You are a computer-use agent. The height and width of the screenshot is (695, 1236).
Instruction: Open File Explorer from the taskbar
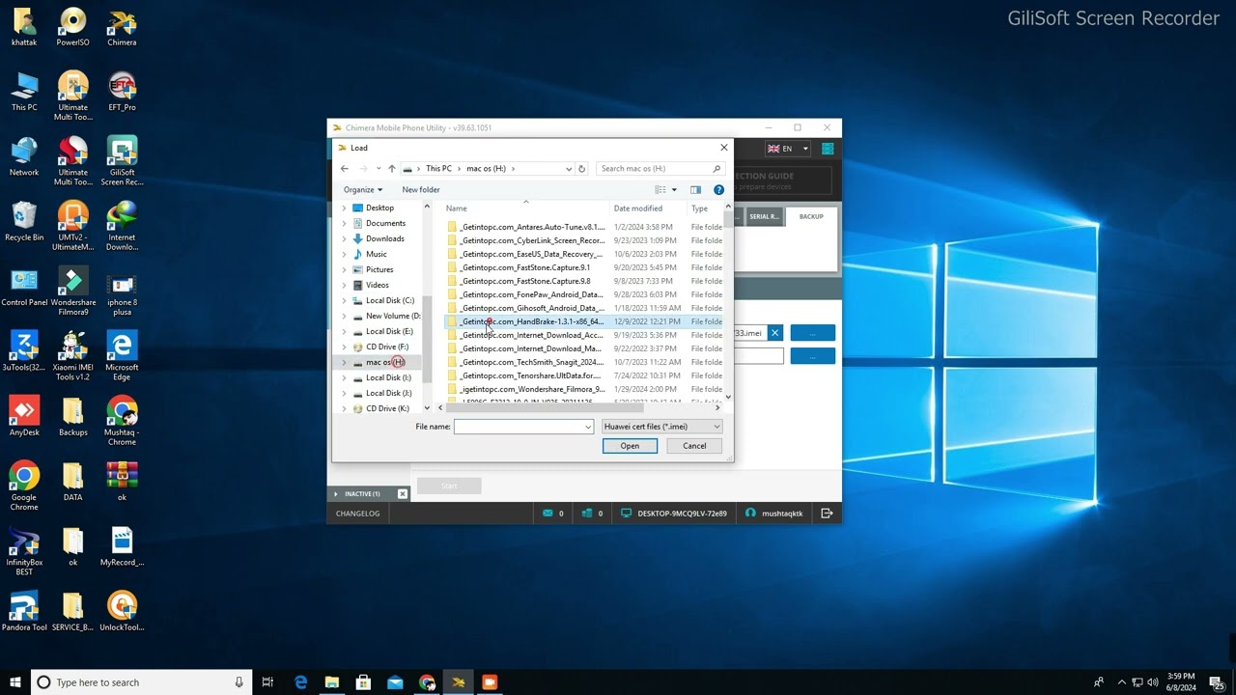click(332, 682)
